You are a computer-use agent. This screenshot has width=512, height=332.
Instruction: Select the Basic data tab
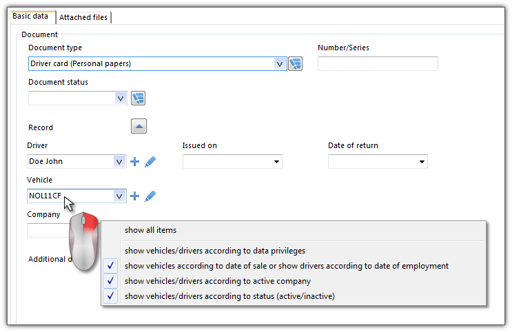pos(30,16)
